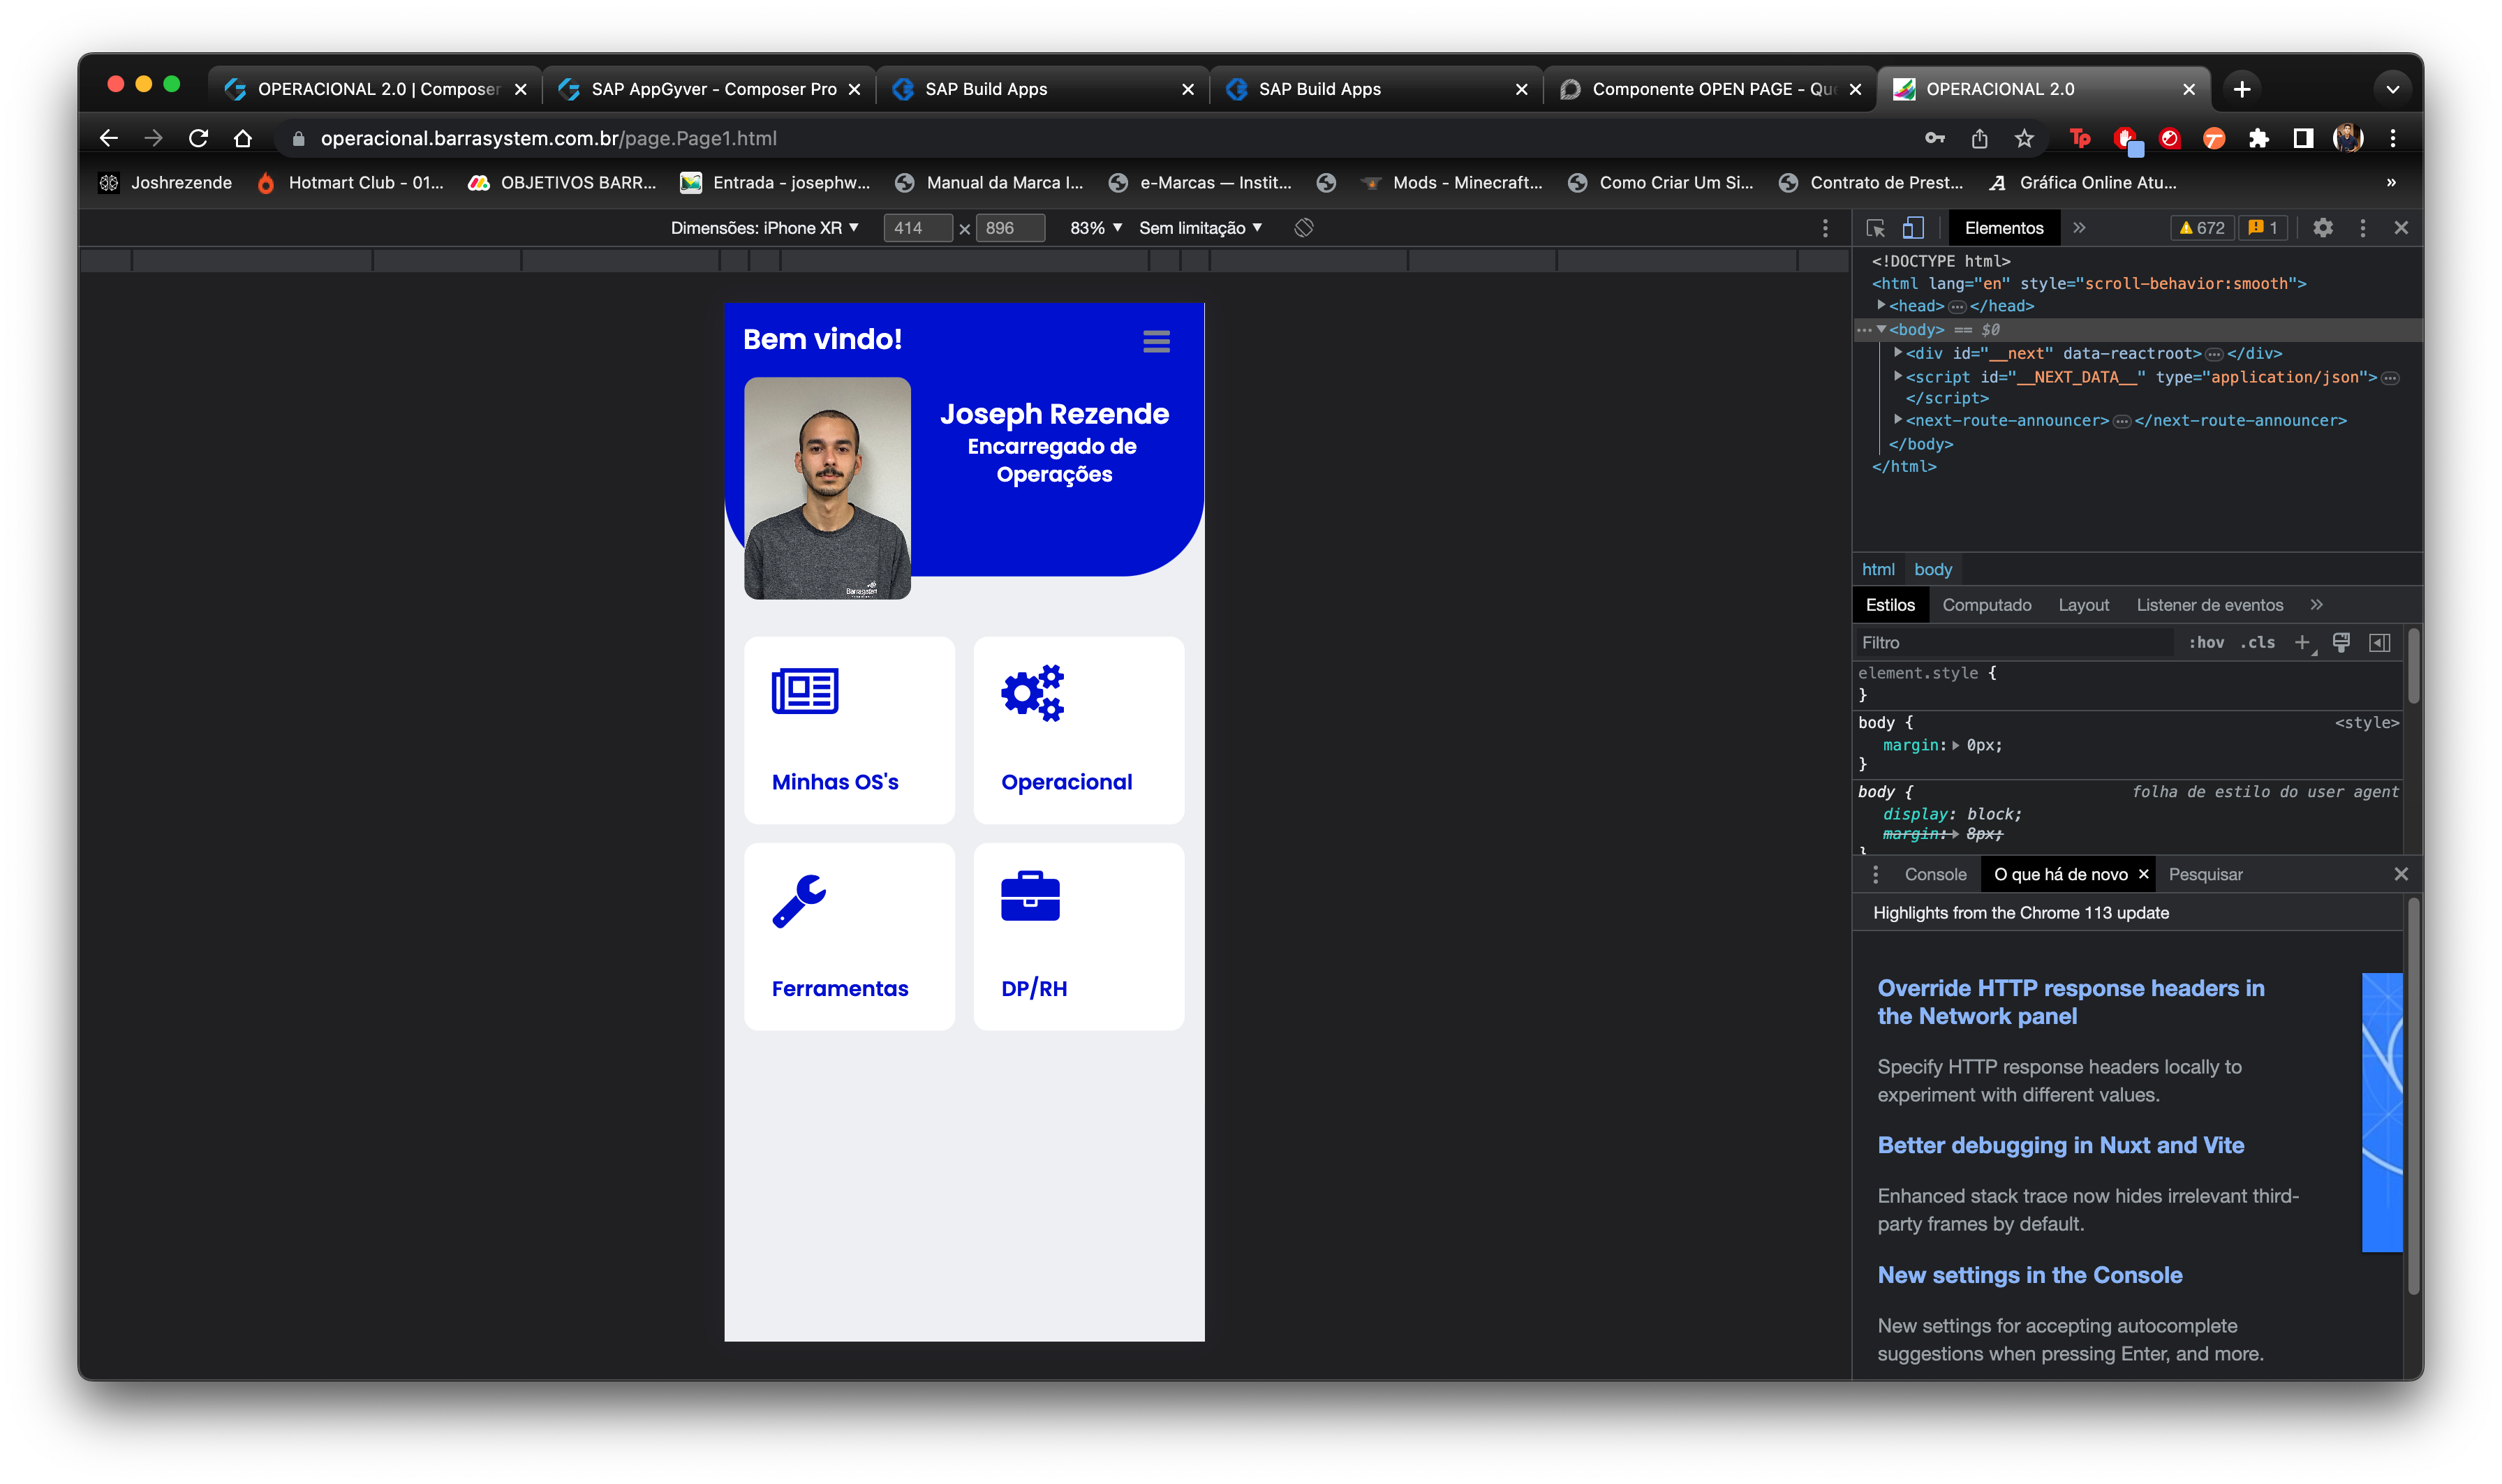Switch to OPERACIONAL 2.0 | Composer tab
Screen dimensions: 2502x1484
click(x=375, y=89)
